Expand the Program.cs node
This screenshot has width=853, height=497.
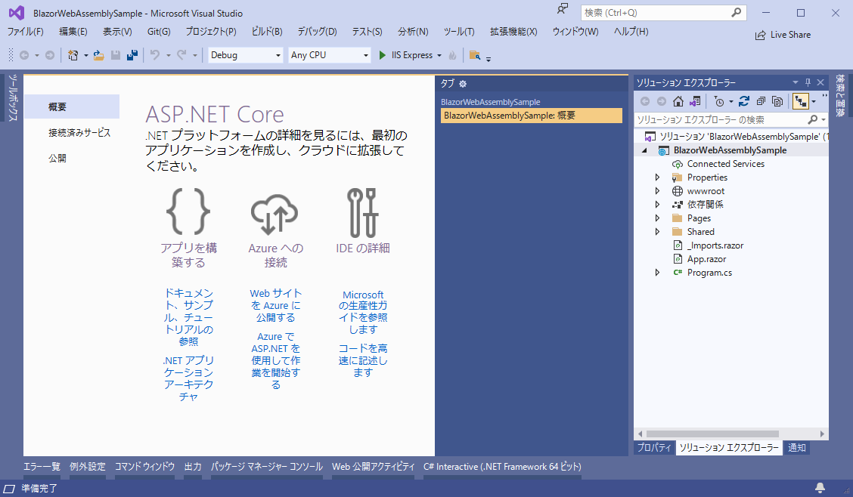click(x=657, y=273)
